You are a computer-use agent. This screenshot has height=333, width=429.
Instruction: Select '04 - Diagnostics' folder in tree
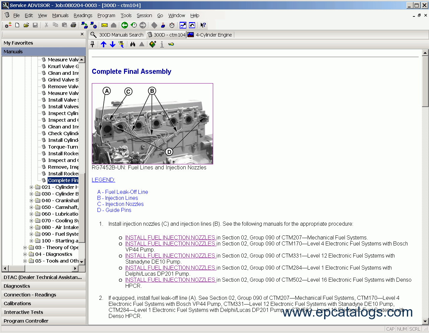[x=54, y=254]
